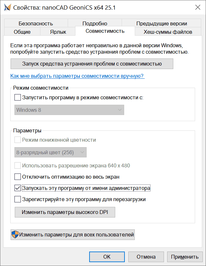The height and width of the screenshot is (266, 206).
Task: Select the Предыдущие версии tab
Action: (161, 23)
